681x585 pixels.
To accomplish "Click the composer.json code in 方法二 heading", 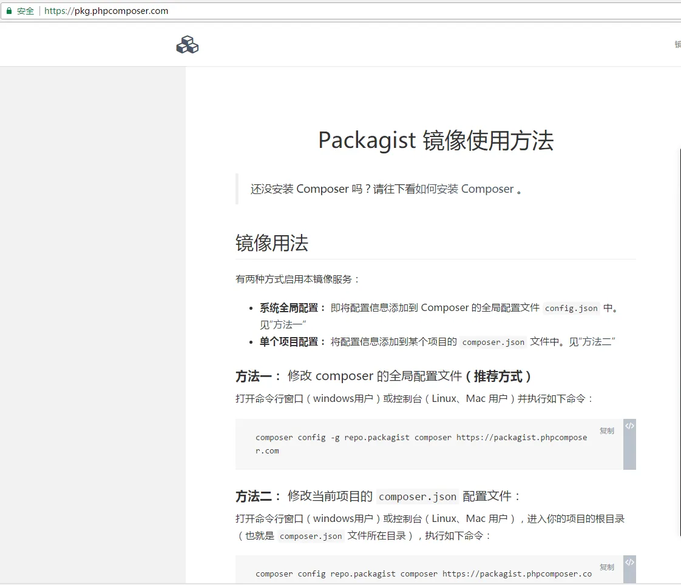I will (418, 496).
